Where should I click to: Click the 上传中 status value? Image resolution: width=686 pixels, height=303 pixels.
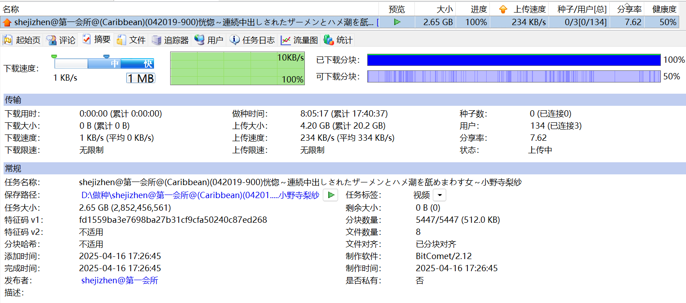point(540,150)
